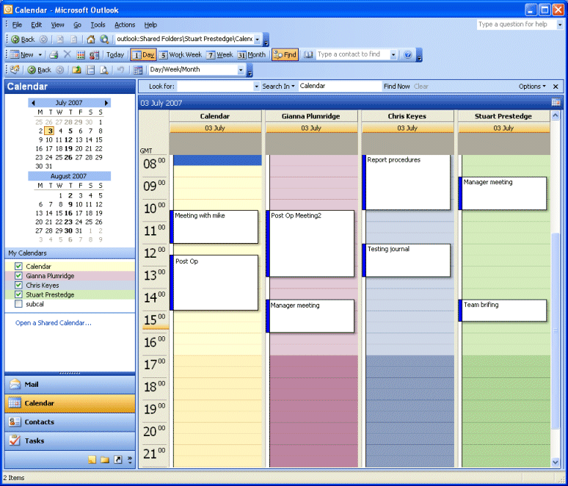Click the Current View grid icon
568x486 pixels.
point(138,70)
